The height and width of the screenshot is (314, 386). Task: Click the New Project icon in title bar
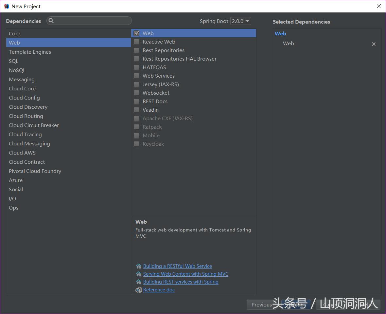(x=6, y=6)
